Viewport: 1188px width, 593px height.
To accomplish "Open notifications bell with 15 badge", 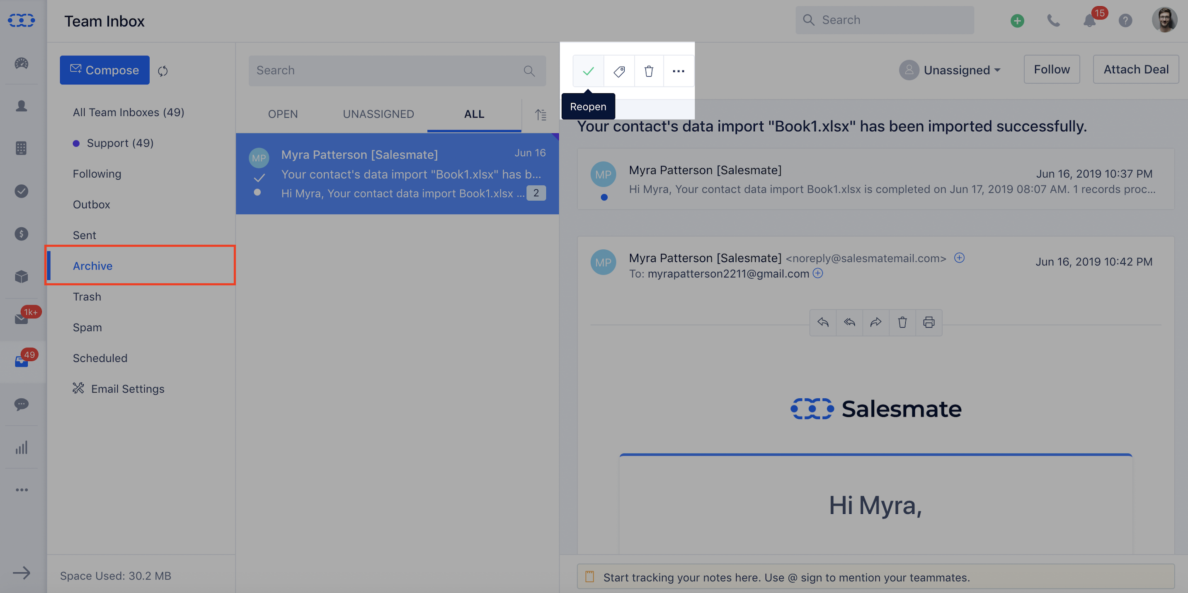I will (x=1090, y=21).
